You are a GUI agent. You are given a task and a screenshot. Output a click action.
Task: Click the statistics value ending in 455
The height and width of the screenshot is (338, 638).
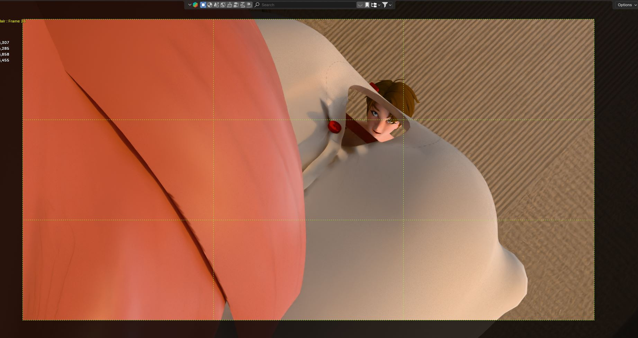coord(5,60)
